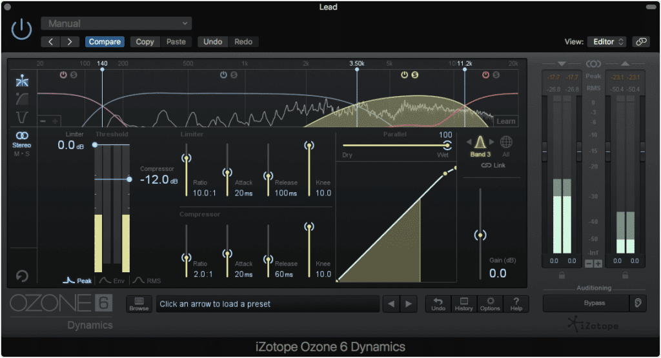Click the Learn crossover button
This screenshot has height=358, width=661.
point(505,121)
